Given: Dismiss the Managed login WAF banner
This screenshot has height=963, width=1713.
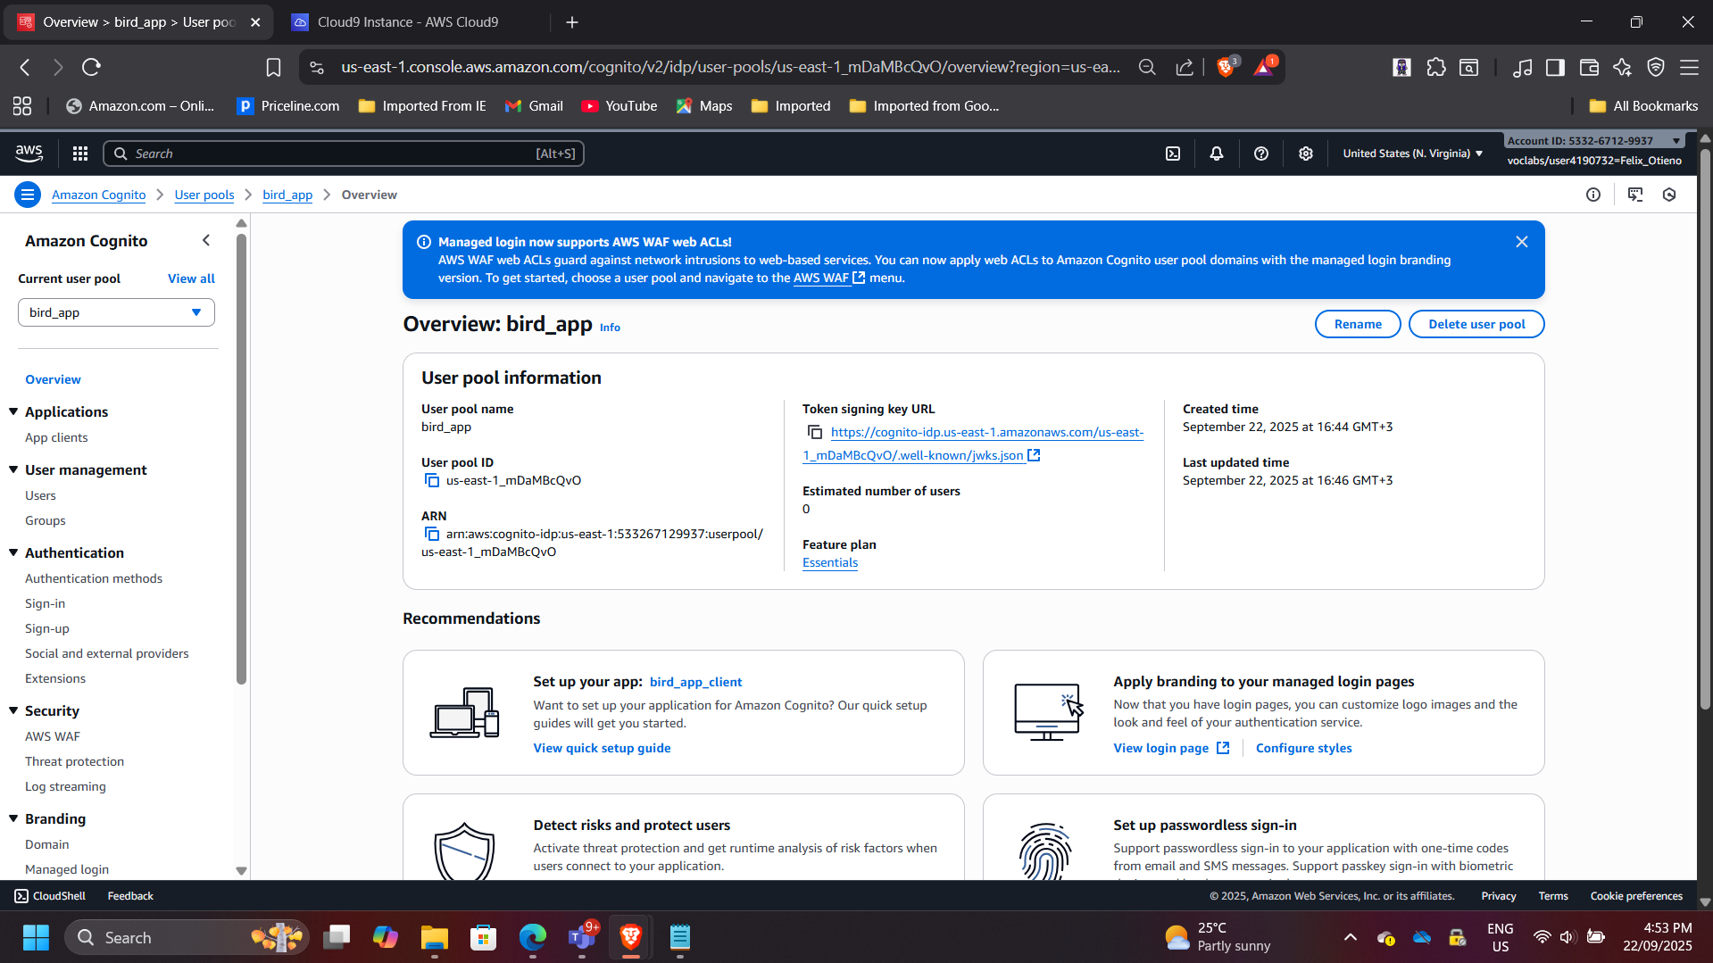Looking at the screenshot, I should click(1522, 242).
